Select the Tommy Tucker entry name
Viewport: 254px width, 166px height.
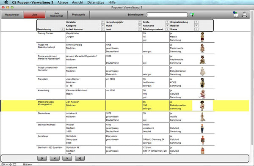[45, 33]
